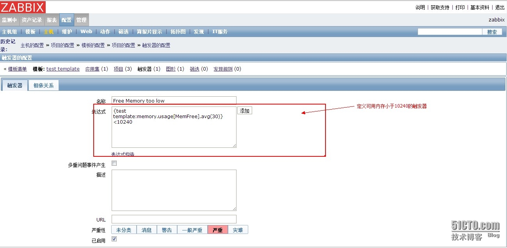Click the 添加 button beside expression
507x248 pixels.
[245, 111]
